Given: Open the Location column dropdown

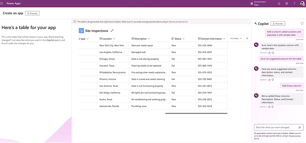Looking at the screenshot, I should tap(114, 39).
